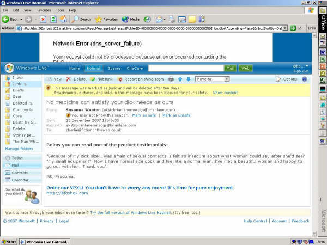Image resolution: width=327 pixels, height=245 pixels.
Task: Click Mark as unsafe
Action: coord(176,115)
